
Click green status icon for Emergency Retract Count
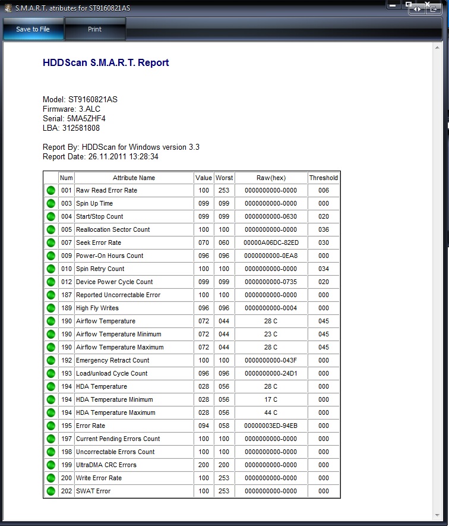(51, 361)
